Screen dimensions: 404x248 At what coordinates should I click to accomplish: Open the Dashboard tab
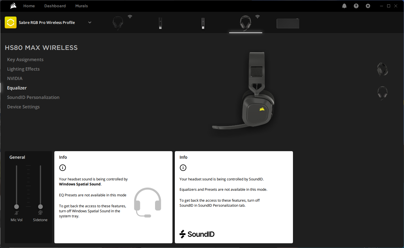pos(55,6)
